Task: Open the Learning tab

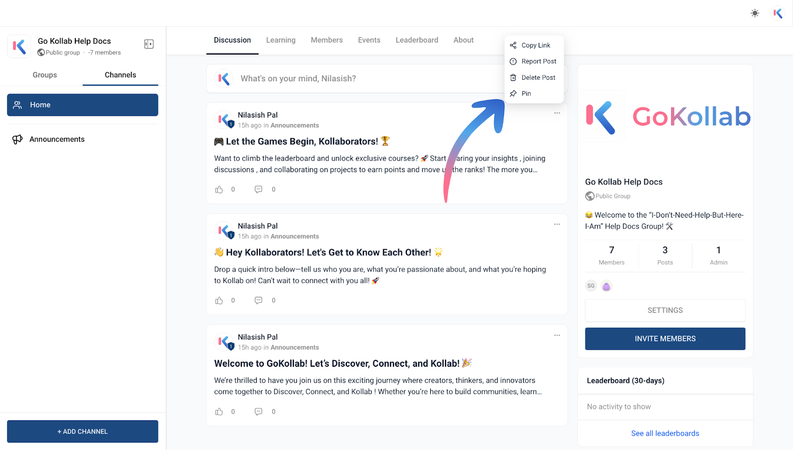Action: (x=281, y=40)
